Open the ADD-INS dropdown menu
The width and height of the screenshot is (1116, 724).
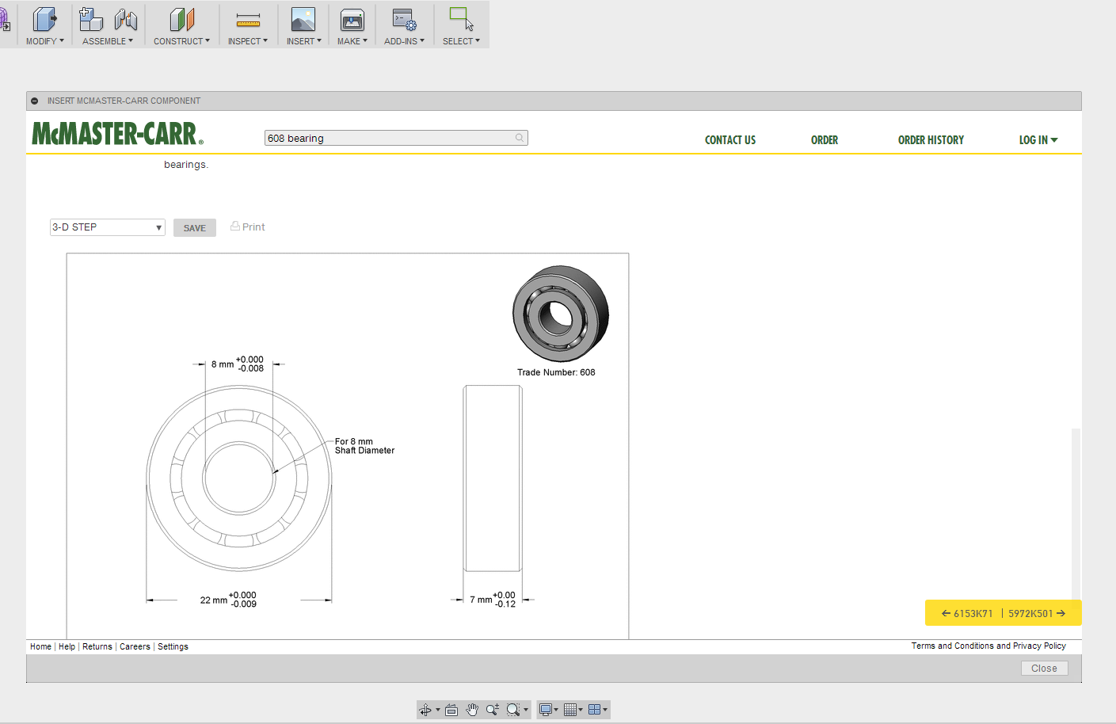(x=405, y=41)
